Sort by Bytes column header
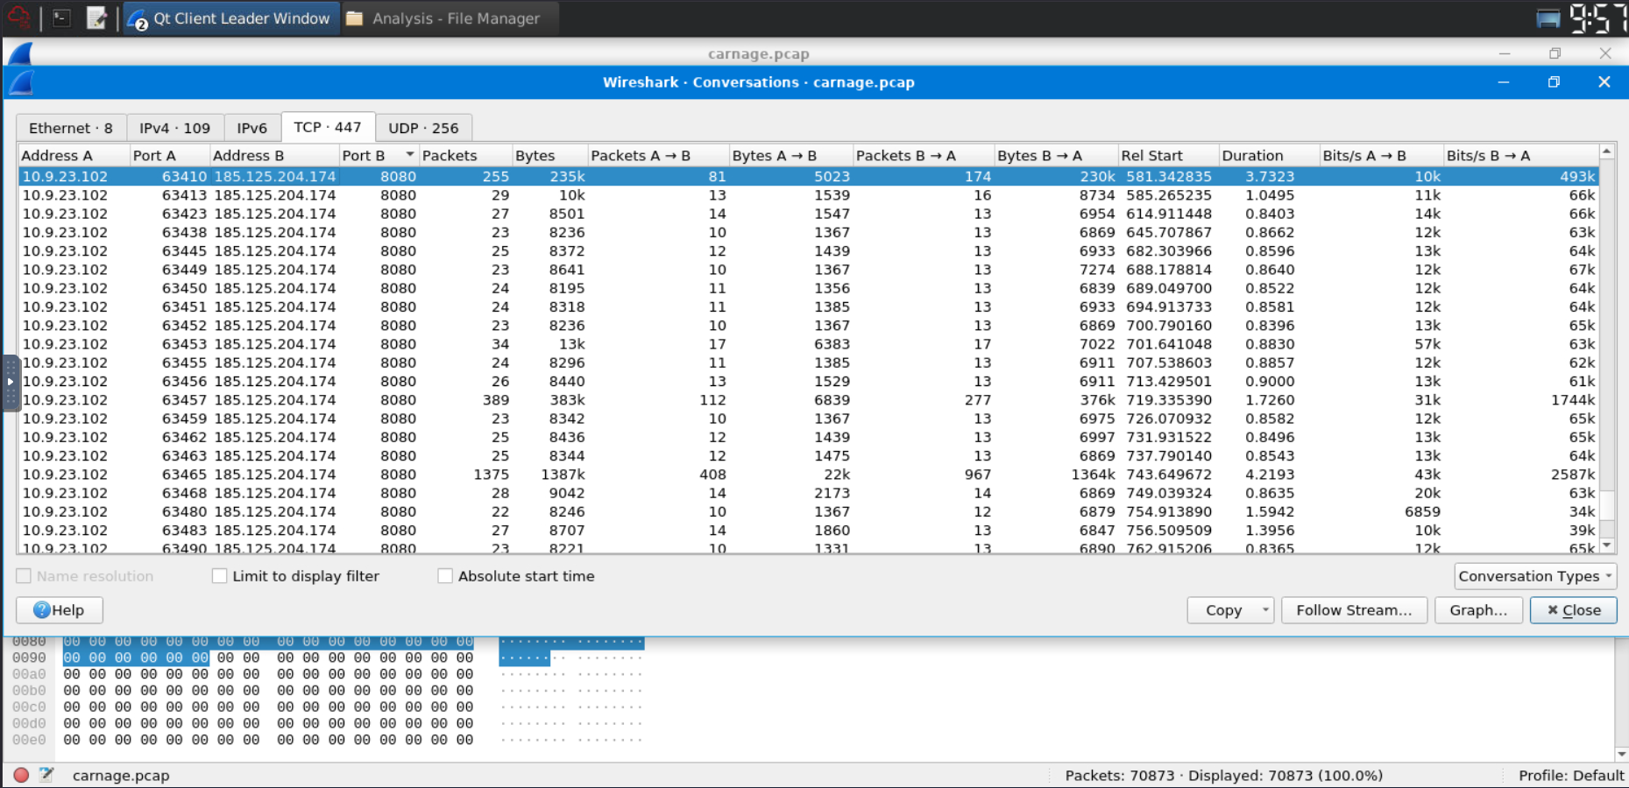This screenshot has width=1629, height=788. point(550,155)
